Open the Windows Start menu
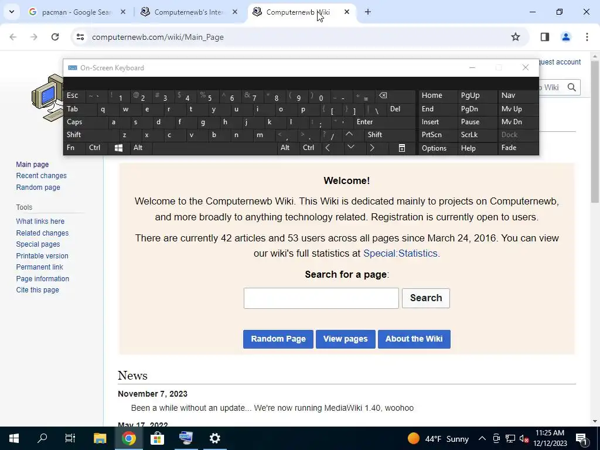 14,438
